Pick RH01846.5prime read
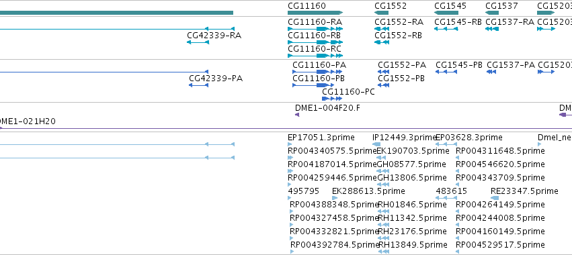This screenshot has width=572, height=255. click(413, 205)
